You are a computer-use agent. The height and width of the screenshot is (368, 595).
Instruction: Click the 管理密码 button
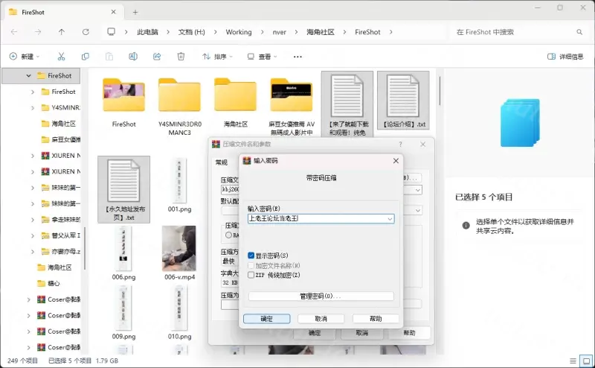click(321, 296)
